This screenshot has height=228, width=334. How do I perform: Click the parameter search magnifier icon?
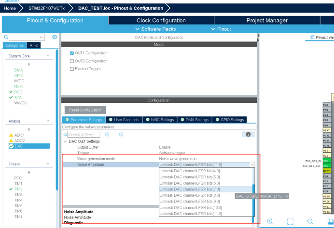(65, 134)
